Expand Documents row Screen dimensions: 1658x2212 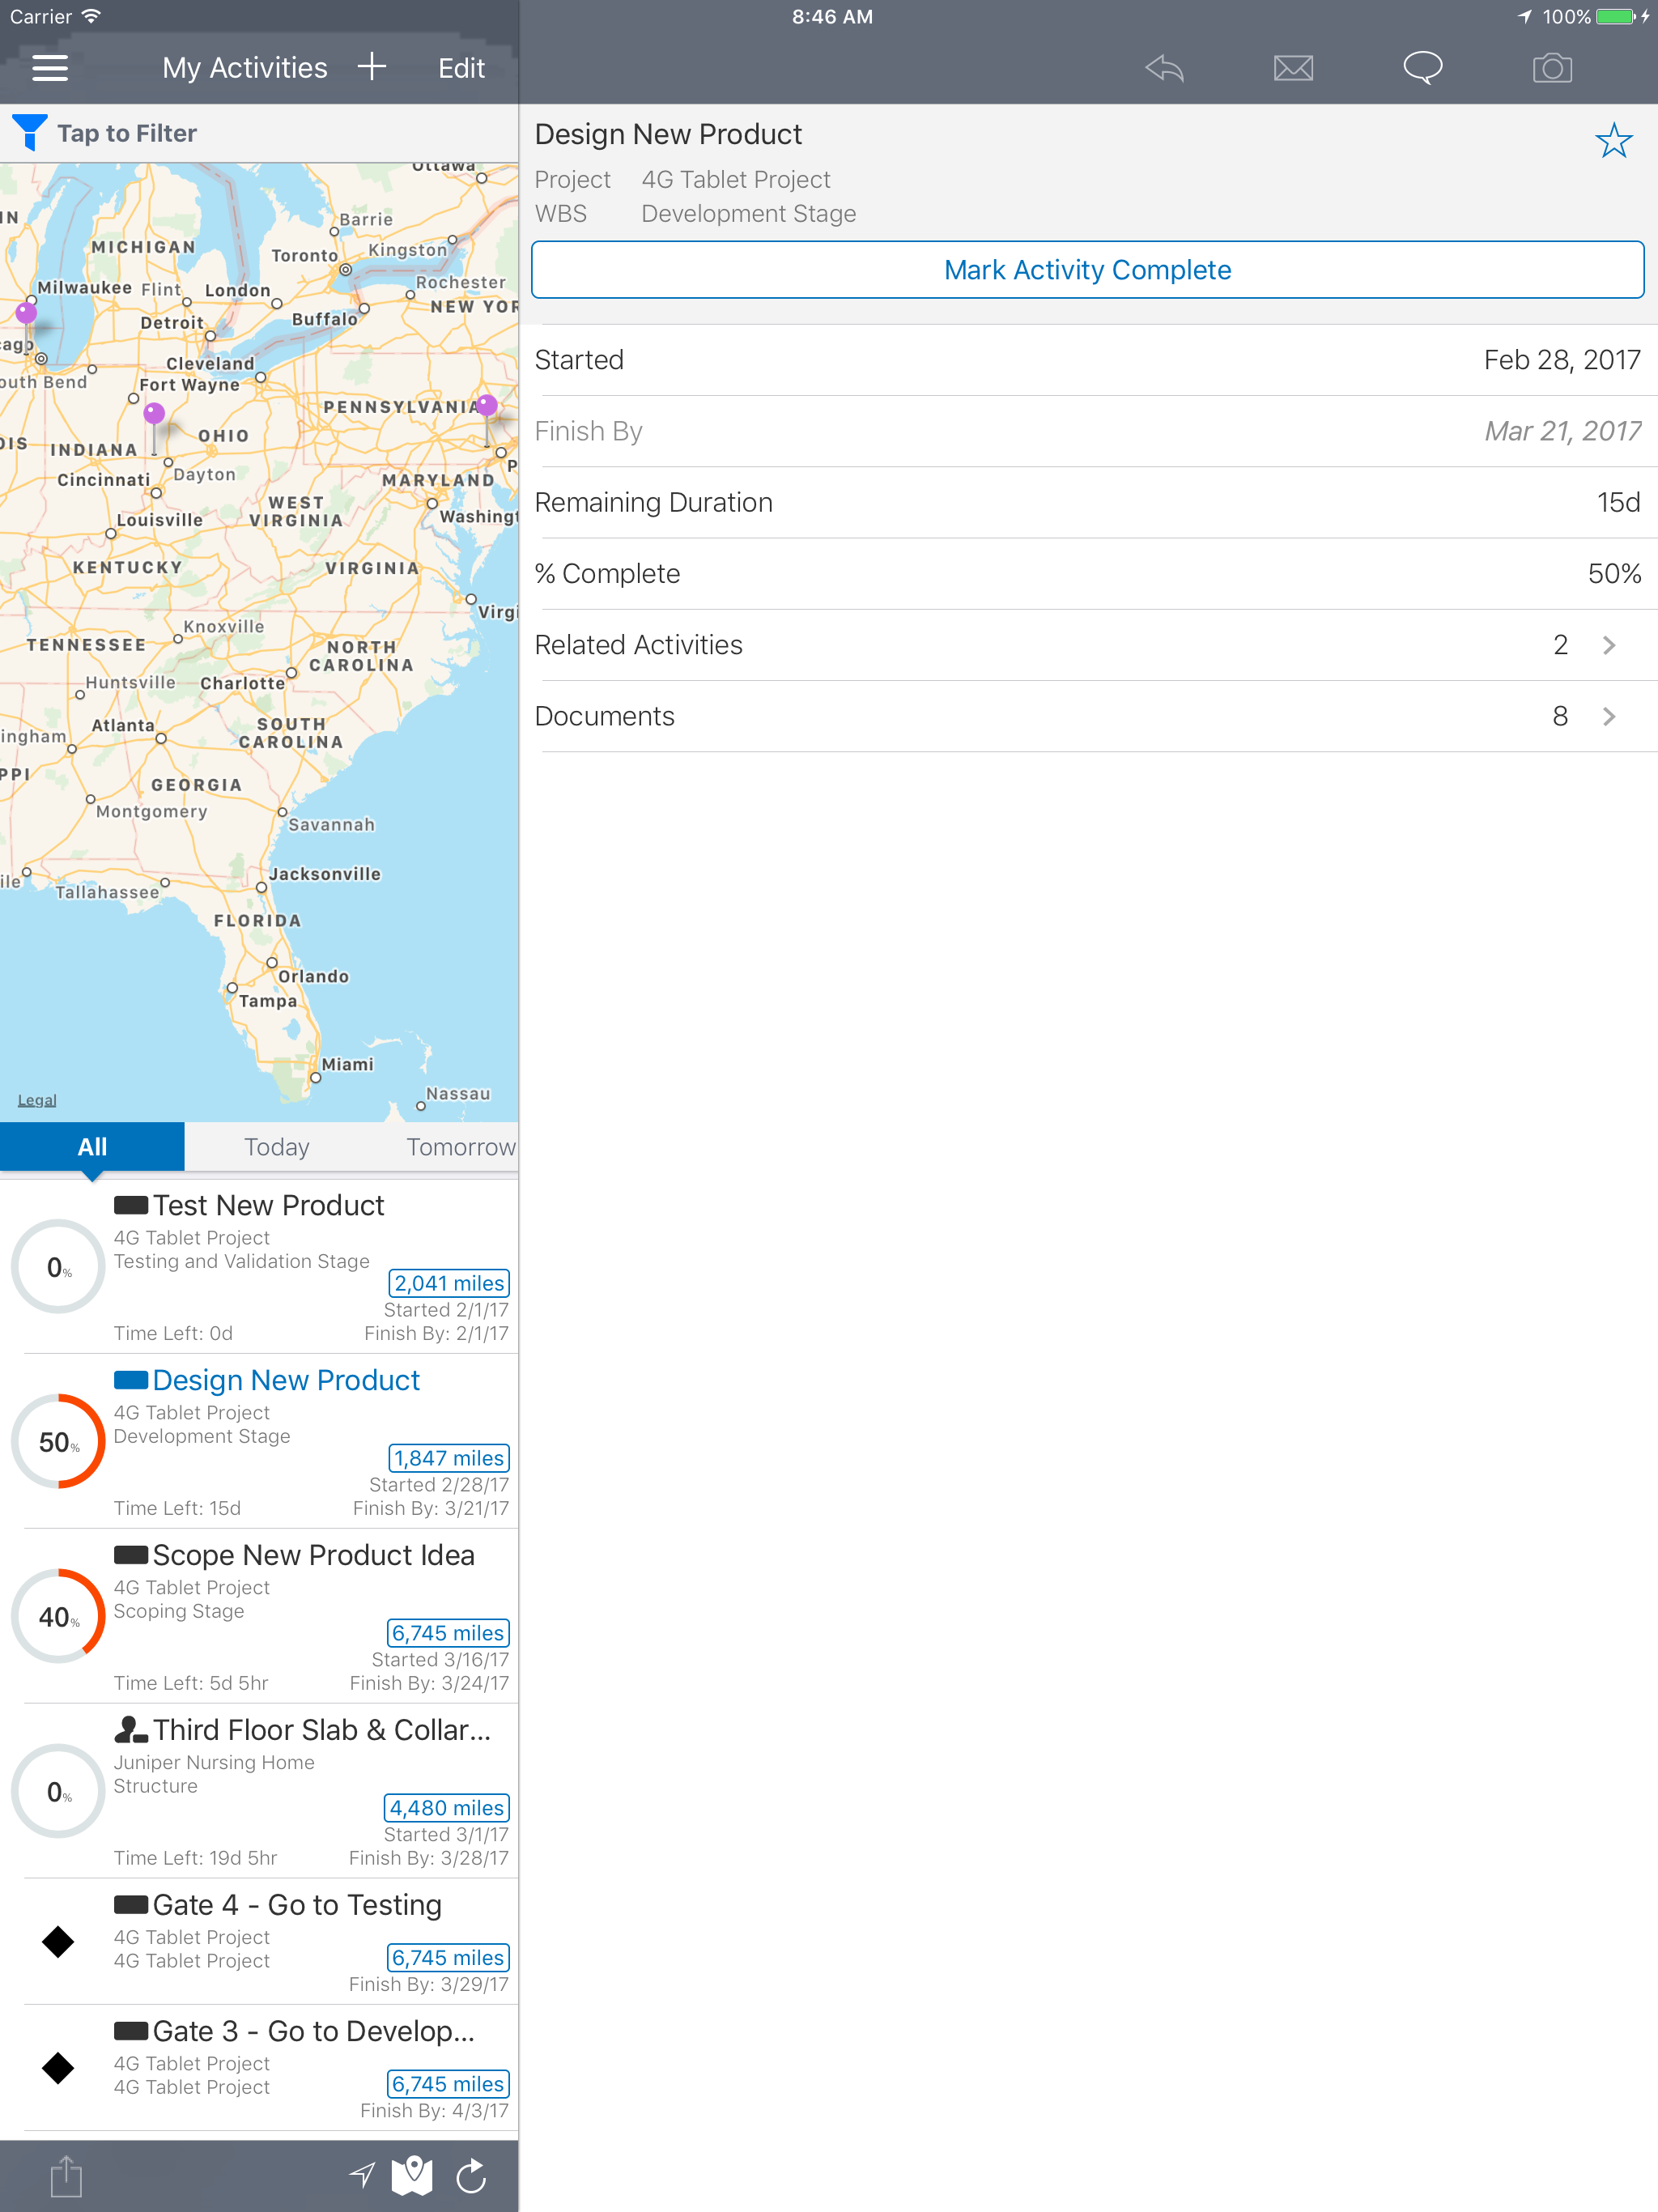(x=1088, y=716)
